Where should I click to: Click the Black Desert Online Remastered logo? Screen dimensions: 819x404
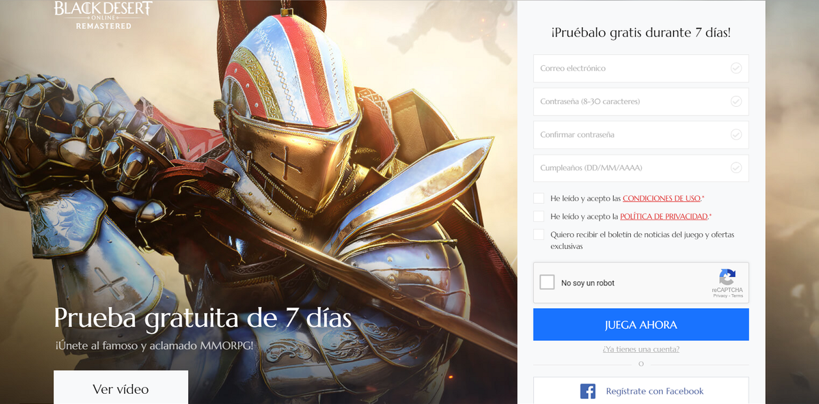coord(103,15)
